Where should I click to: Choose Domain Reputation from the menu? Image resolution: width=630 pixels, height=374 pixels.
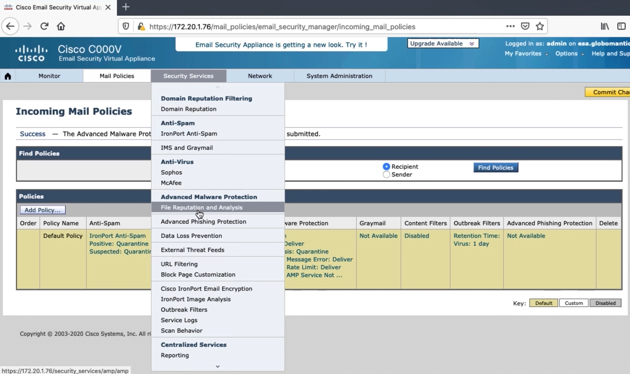tap(189, 109)
